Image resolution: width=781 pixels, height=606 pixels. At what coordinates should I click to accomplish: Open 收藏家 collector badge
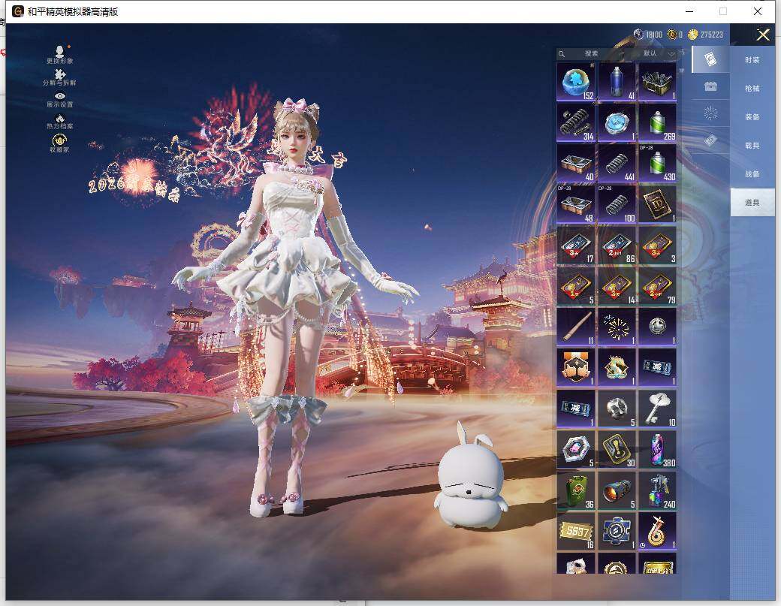coord(60,144)
